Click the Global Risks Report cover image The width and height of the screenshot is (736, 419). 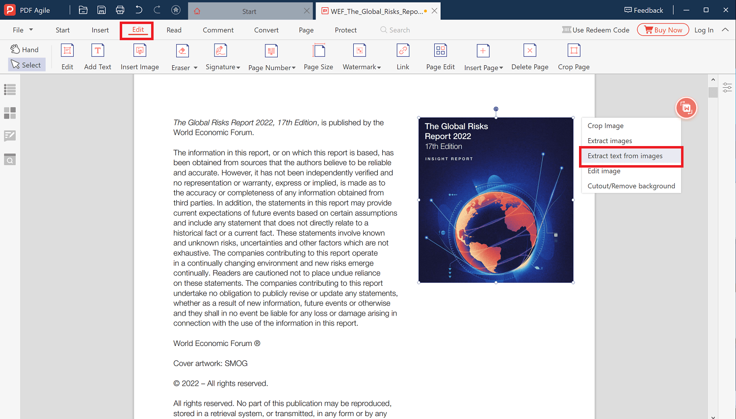(x=496, y=200)
